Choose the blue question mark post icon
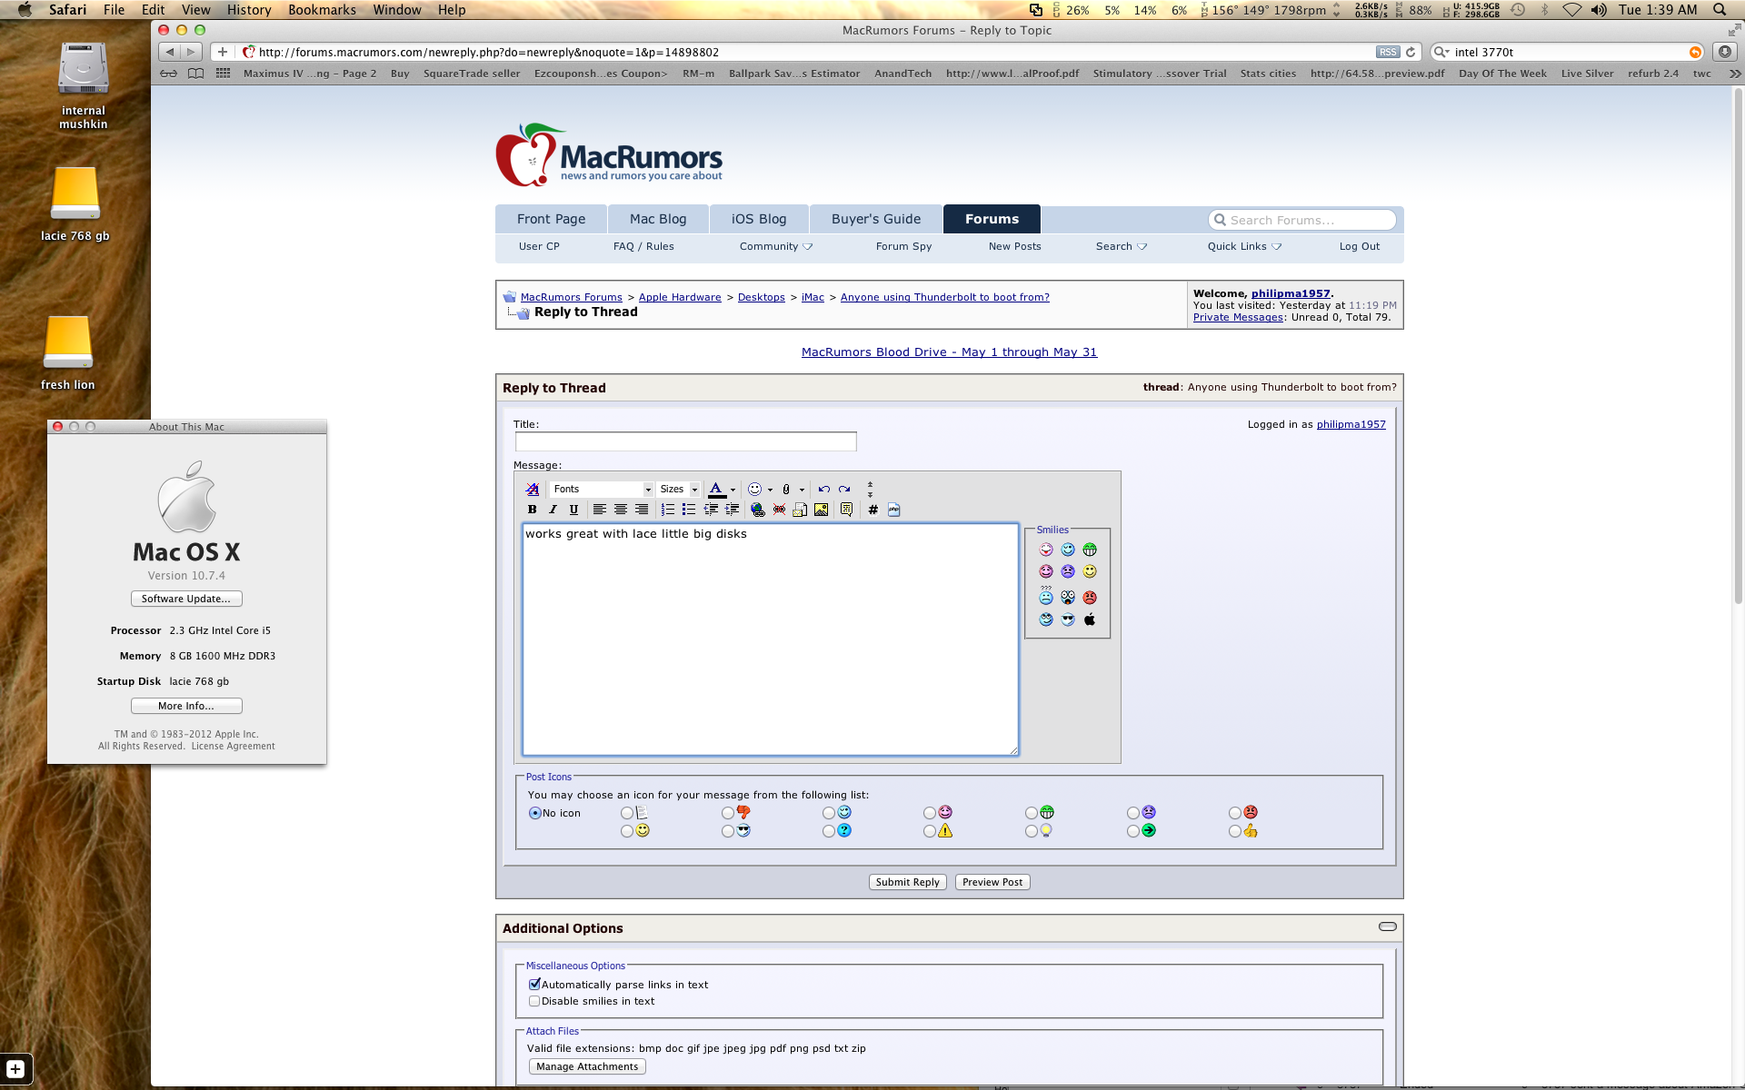 click(829, 831)
